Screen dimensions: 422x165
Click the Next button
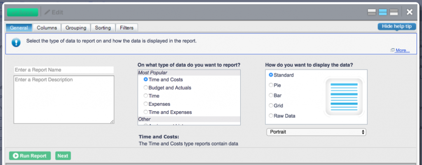(x=63, y=156)
